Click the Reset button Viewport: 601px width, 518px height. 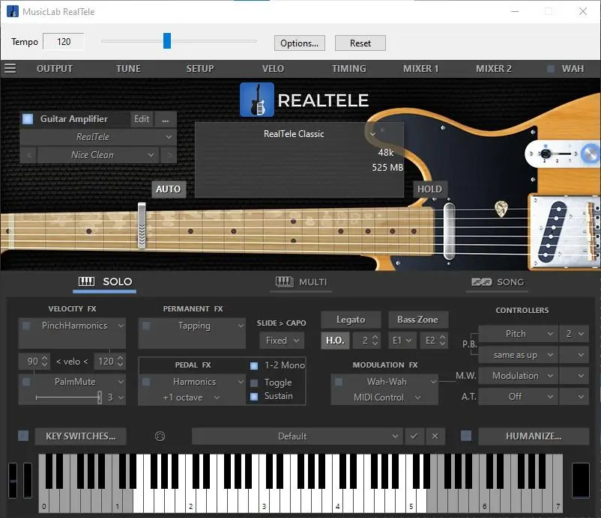[x=360, y=43]
